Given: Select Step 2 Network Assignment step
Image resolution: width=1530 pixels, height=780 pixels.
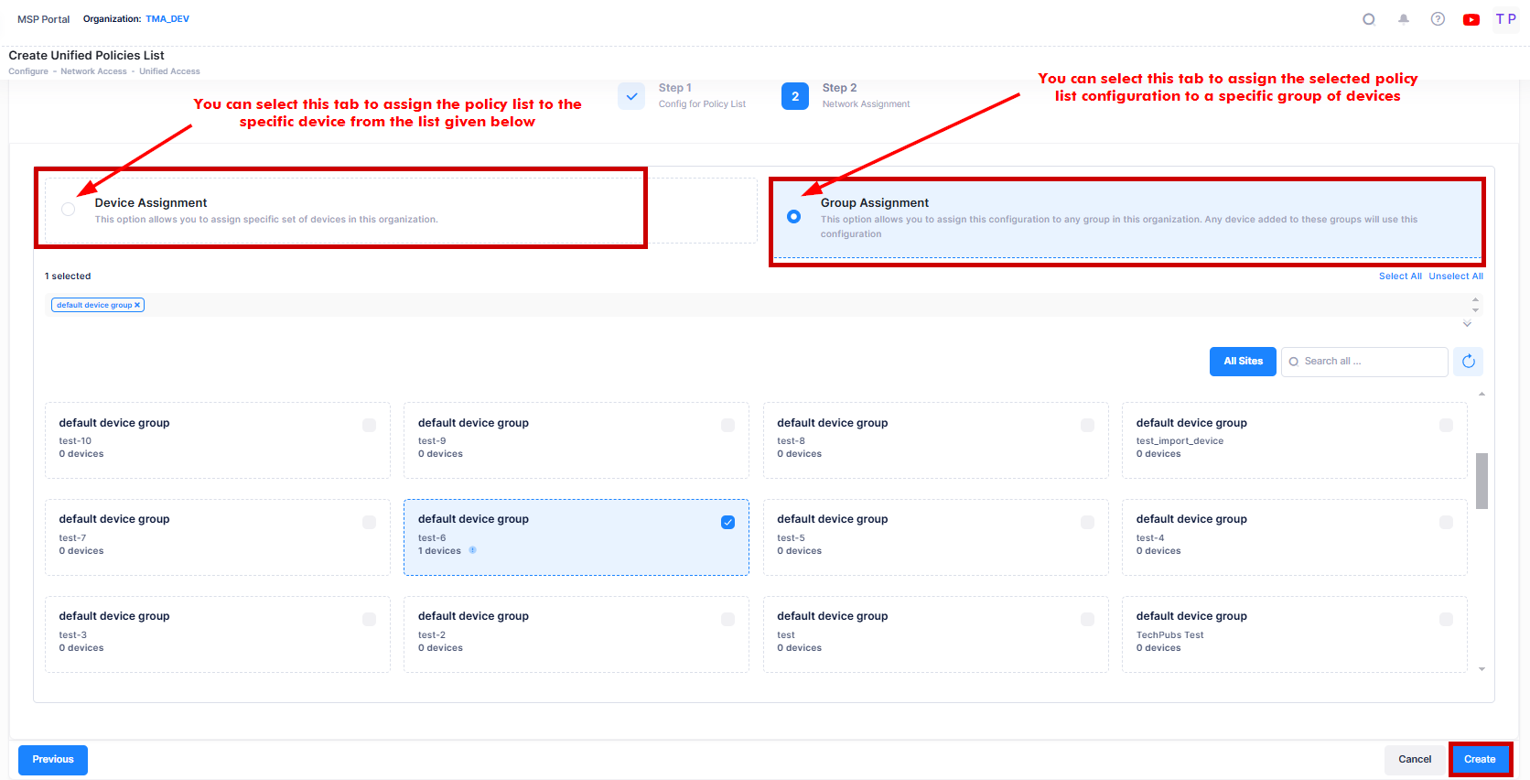Looking at the screenshot, I should pyautogui.click(x=794, y=96).
